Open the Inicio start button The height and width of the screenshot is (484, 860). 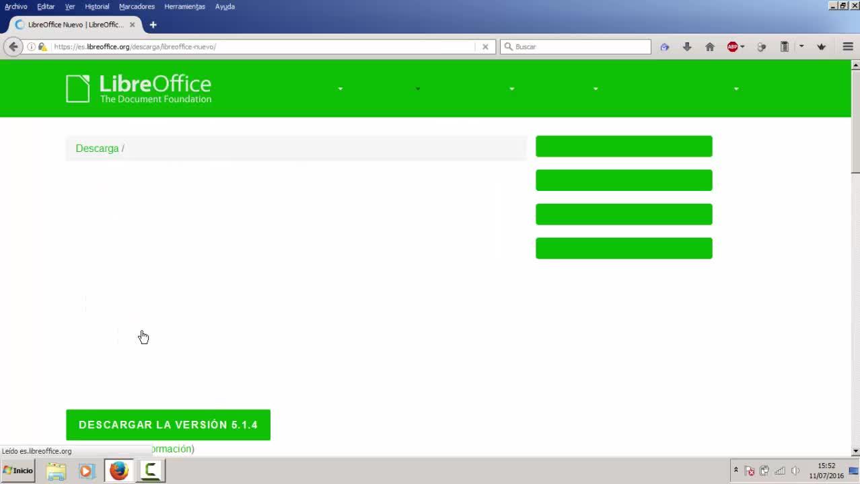(17, 471)
